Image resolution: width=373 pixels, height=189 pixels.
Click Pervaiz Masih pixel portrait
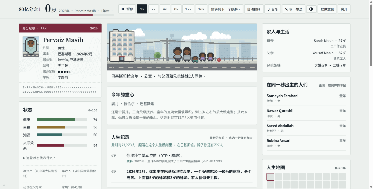(x=31, y=47)
